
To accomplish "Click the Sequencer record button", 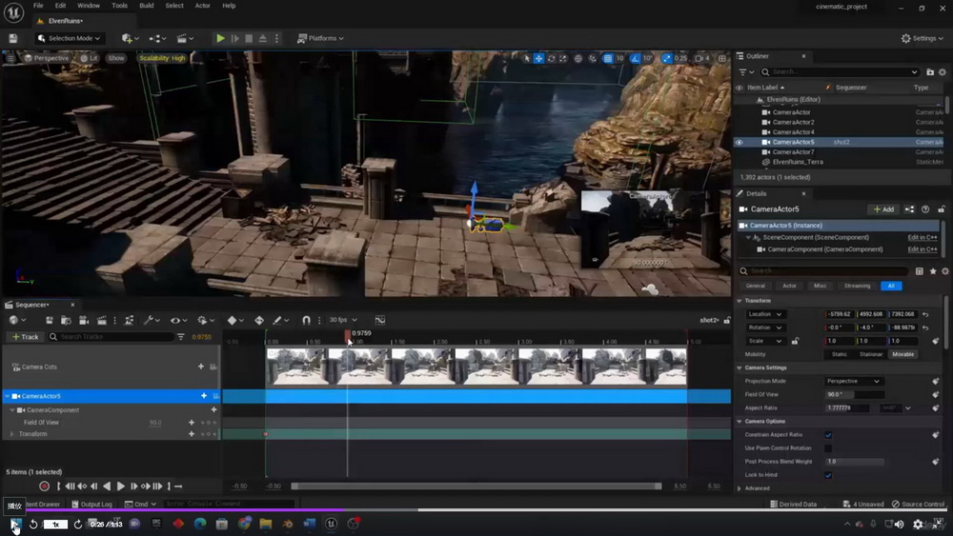I will pyautogui.click(x=44, y=486).
